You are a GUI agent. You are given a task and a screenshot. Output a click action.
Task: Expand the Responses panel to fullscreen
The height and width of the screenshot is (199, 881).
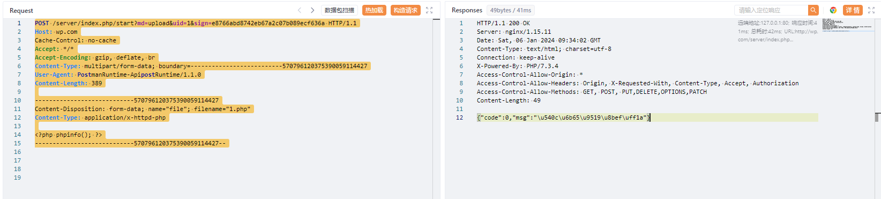871,10
